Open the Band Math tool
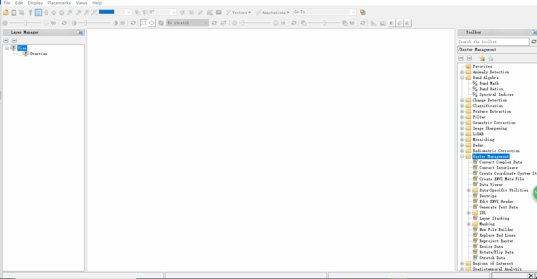Viewport: 537px width, 279px height. [489, 83]
